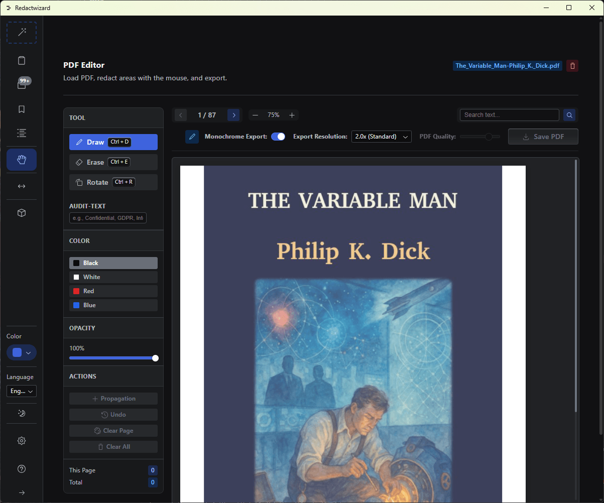Open the magic wand sidebar tool
Screen dimensions: 604x503
click(22, 33)
